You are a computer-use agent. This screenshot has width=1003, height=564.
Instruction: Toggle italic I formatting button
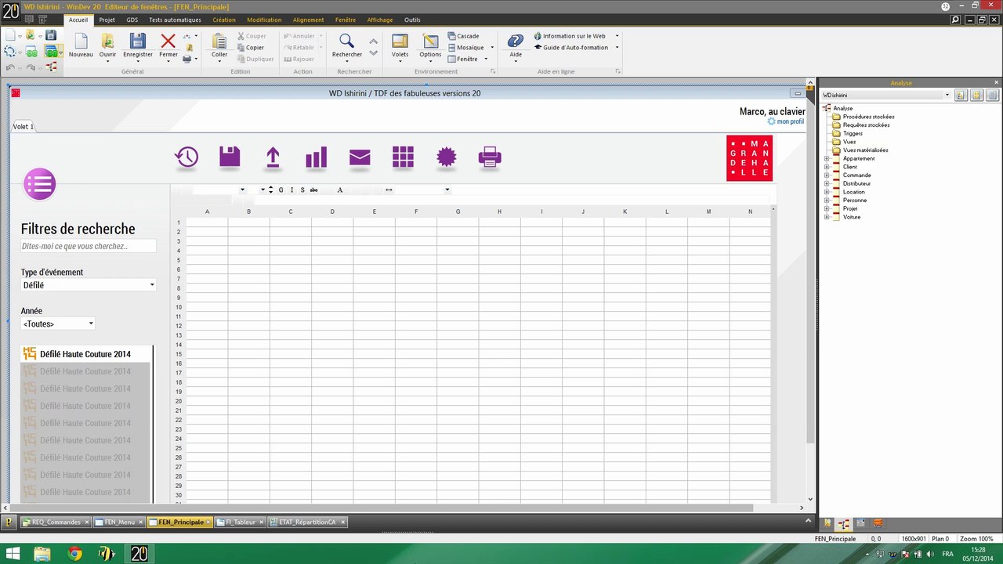292,190
